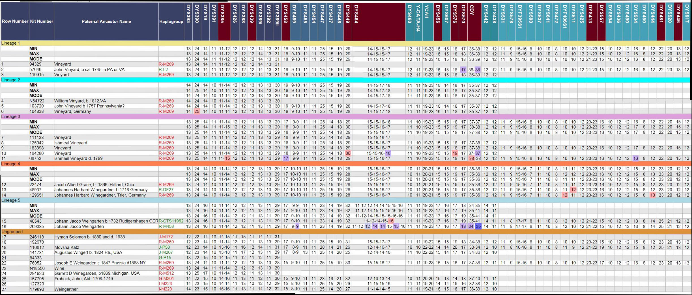The height and width of the screenshot is (295, 692).
Task: Select the DYS393 marker column header
Action: (188, 21)
